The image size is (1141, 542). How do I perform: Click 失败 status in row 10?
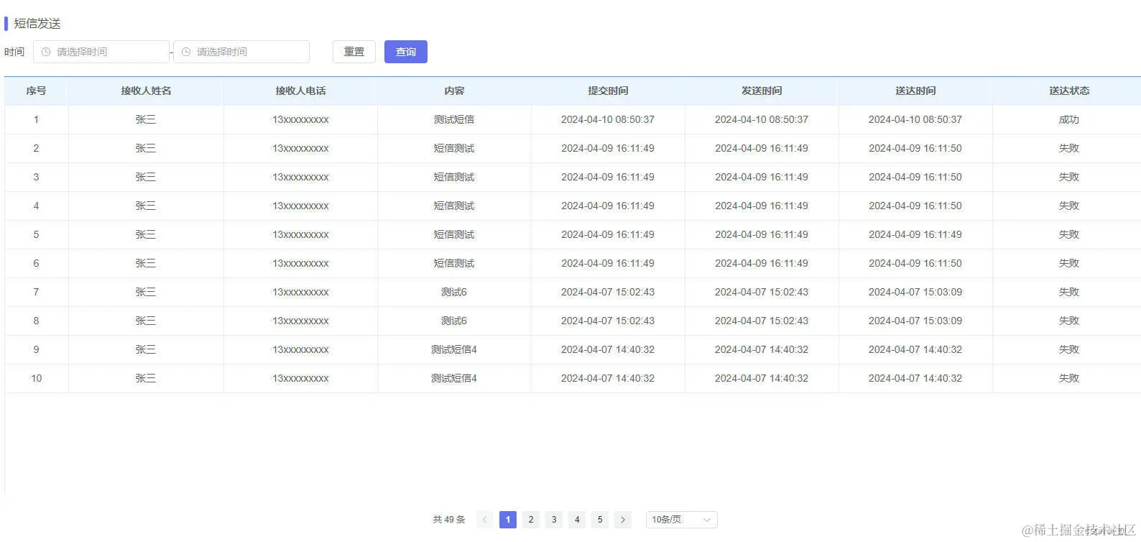pyautogui.click(x=1069, y=378)
